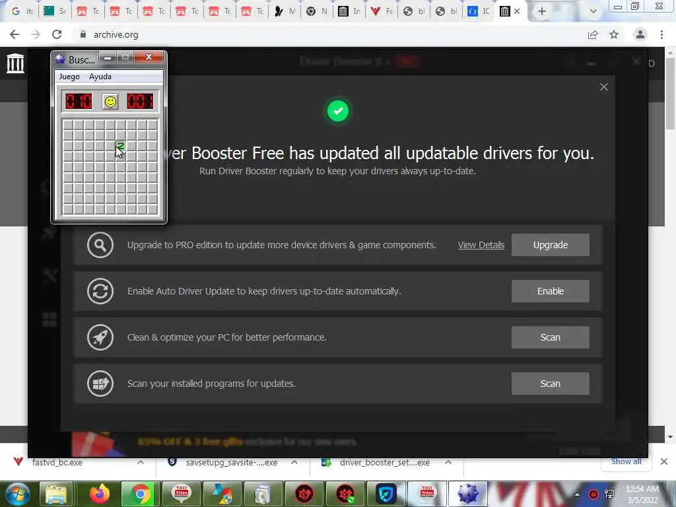Expand options for driver_booster_set download

pos(448,462)
